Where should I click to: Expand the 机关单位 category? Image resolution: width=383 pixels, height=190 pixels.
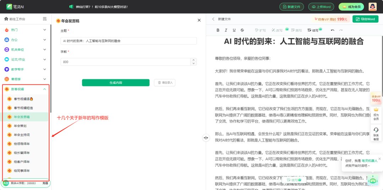click(x=26, y=49)
